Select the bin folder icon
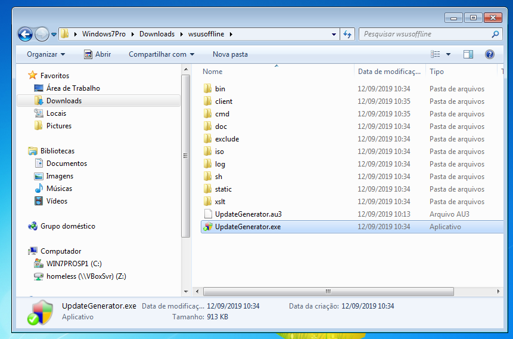Viewport: 513px width, 339px height. (x=207, y=88)
